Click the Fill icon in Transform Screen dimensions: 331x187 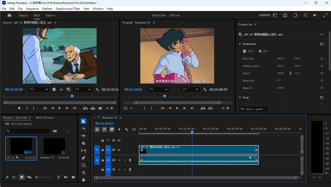click(245, 51)
